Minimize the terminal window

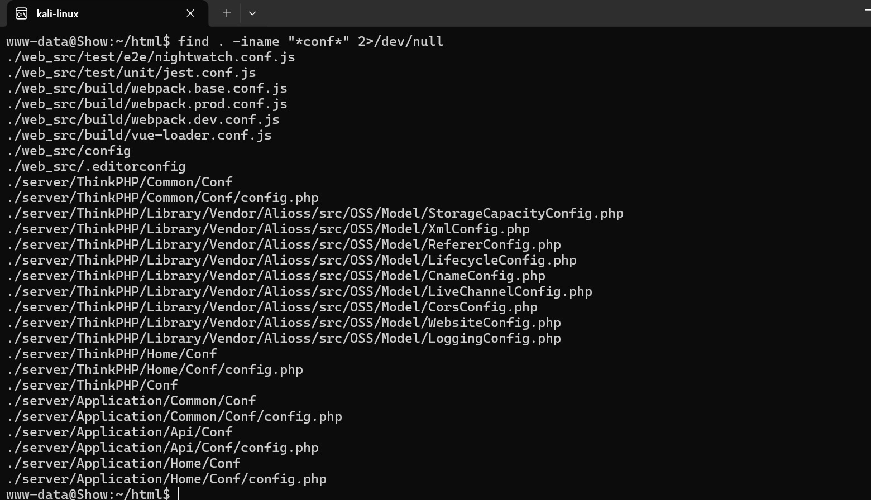point(867,10)
